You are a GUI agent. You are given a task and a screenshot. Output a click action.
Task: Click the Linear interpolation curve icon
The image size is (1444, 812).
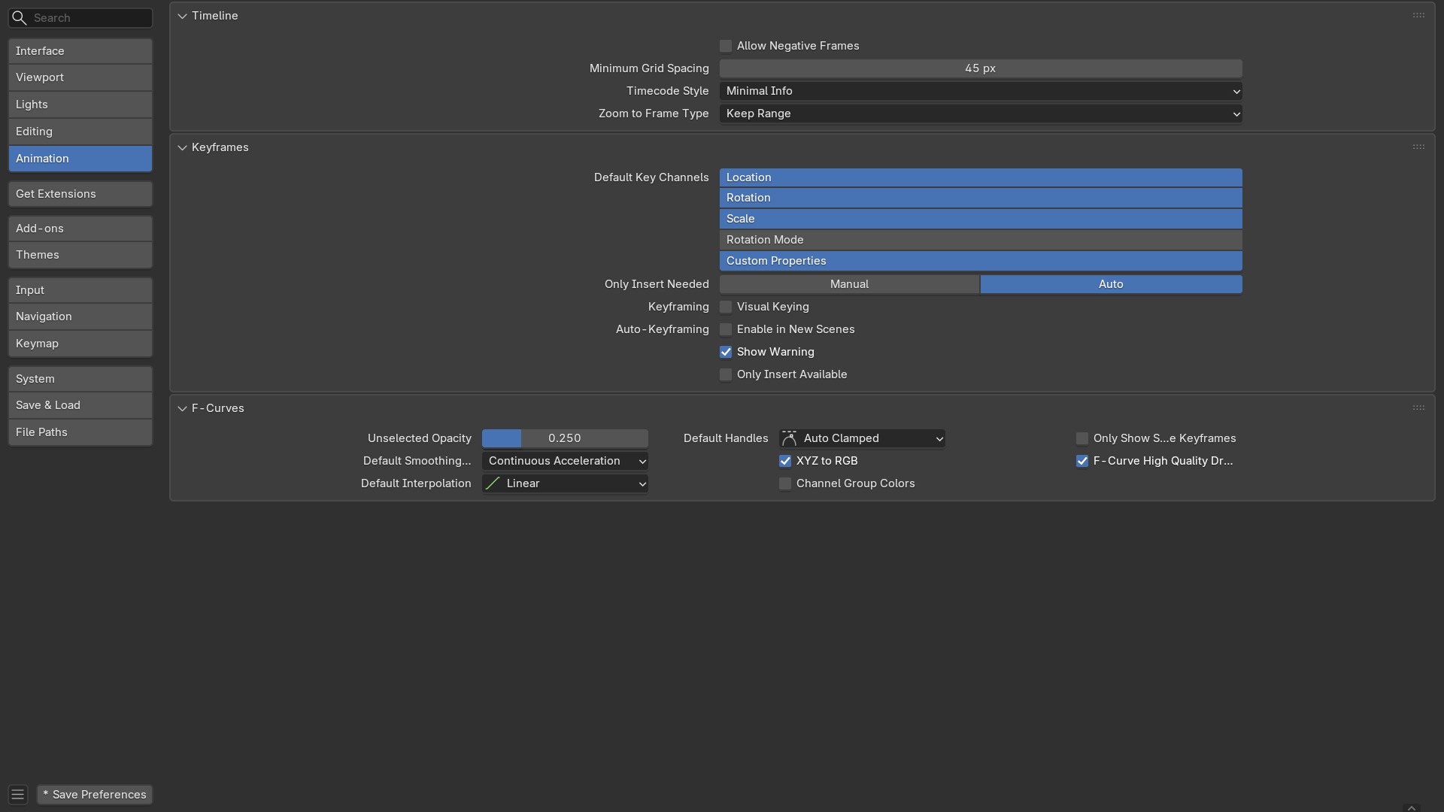493,483
